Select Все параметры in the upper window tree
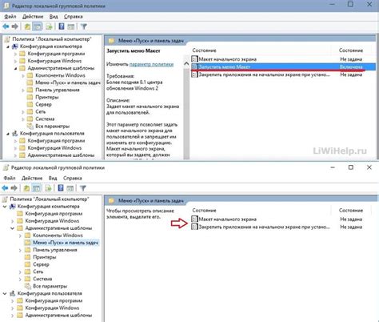Screen dimensions: 379x322 [52, 126]
